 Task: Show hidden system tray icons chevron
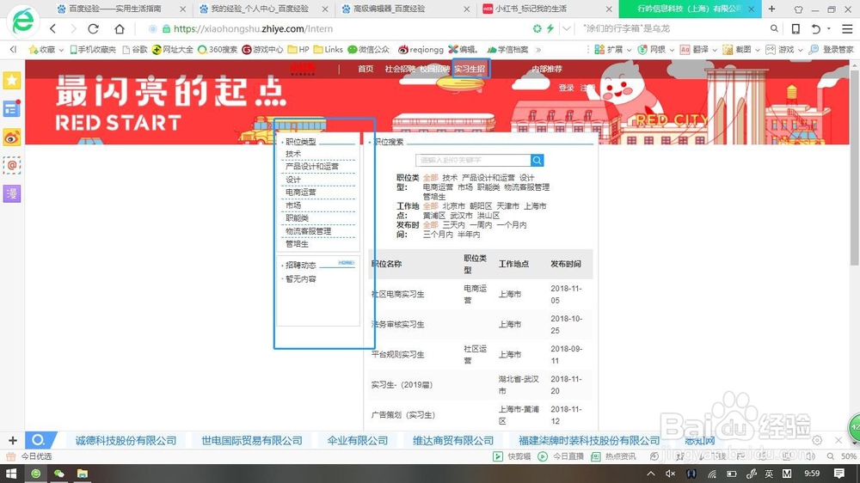pos(650,474)
